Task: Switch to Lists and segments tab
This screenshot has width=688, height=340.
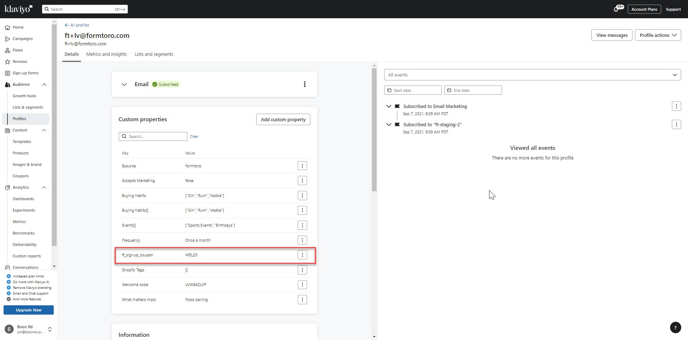Action: (x=154, y=54)
